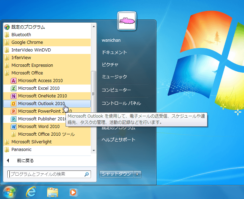
Task: Click the Microsoft Office 2010 ツール folder icon
Action: [x=14, y=134]
